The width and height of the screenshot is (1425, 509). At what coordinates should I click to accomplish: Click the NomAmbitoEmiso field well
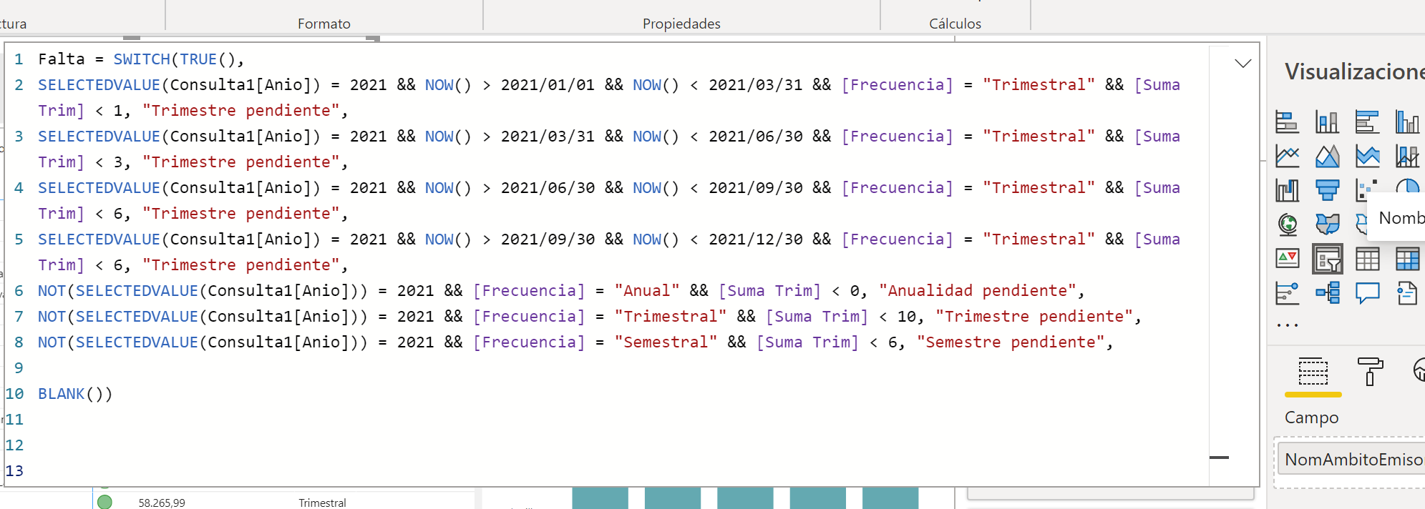click(1351, 460)
